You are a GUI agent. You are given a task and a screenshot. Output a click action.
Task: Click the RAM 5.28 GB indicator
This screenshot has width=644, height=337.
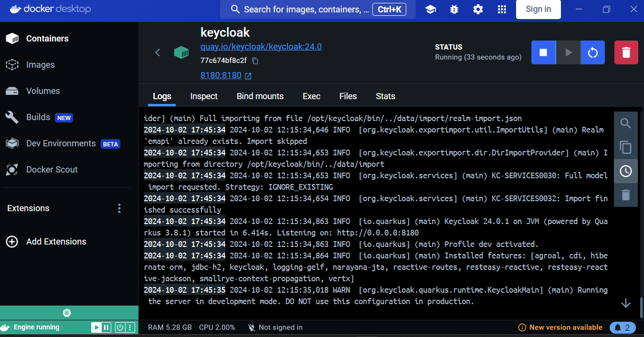click(x=170, y=327)
